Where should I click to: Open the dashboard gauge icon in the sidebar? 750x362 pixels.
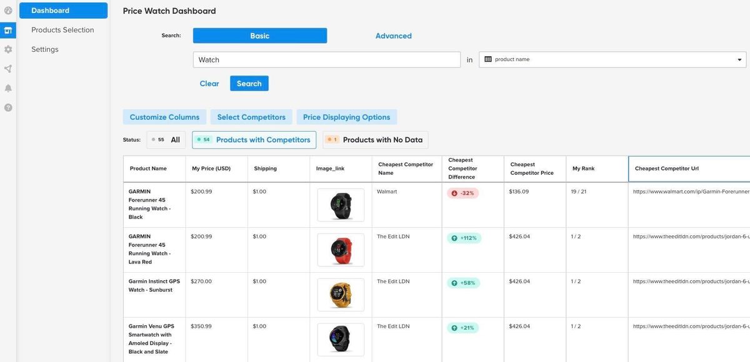point(8,11)
